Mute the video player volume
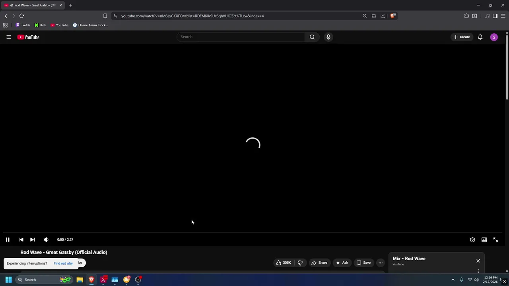509x286 pixels. coord(46,240)
